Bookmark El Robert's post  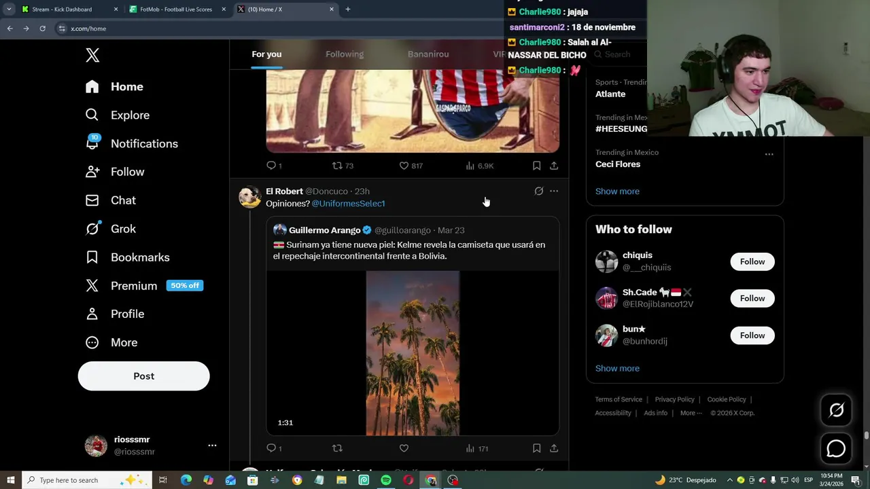pyautogui.click(x=536, y=448)
